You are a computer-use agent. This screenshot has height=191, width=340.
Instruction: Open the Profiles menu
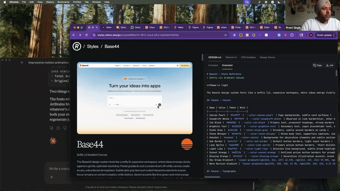(x=77, y=2)
